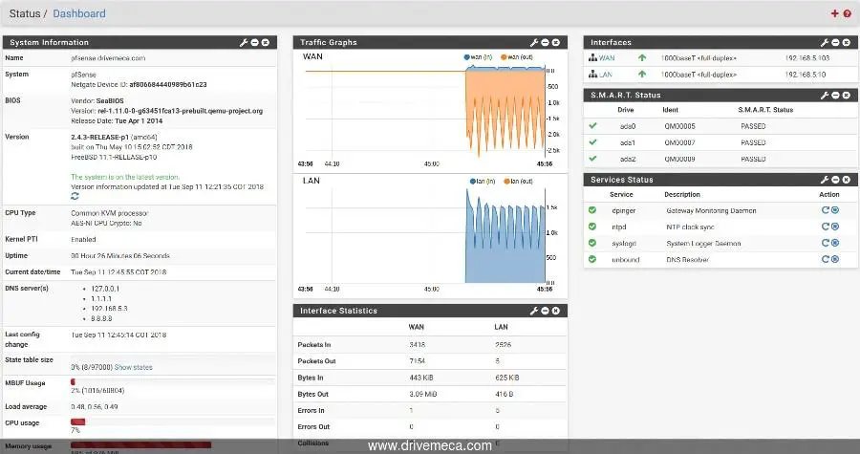
Task: Collapse the Interface Statistics widget
Action: pyautogui.click(x=546, y=311)
